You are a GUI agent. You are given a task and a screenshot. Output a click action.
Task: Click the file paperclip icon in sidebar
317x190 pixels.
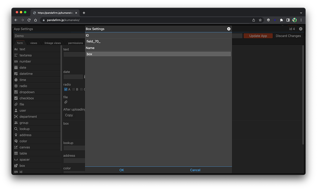16,104
